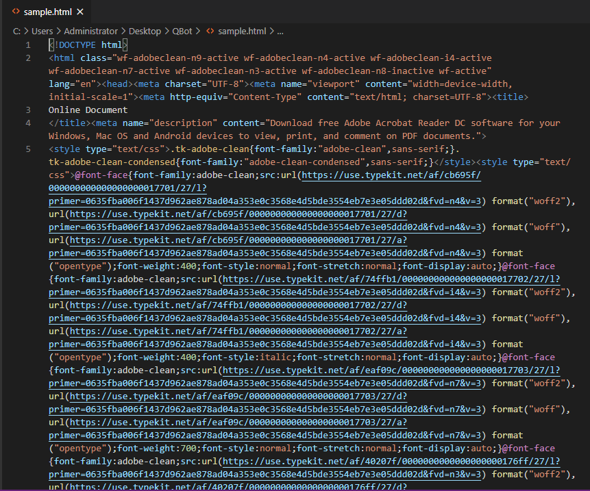Click the lang="en" attribute text
590x491 pixels.
(x=72, y=84)
